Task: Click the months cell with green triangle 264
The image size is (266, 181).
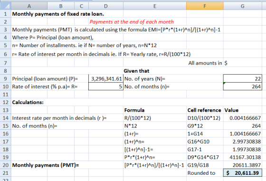Action: tap(243, 86)
